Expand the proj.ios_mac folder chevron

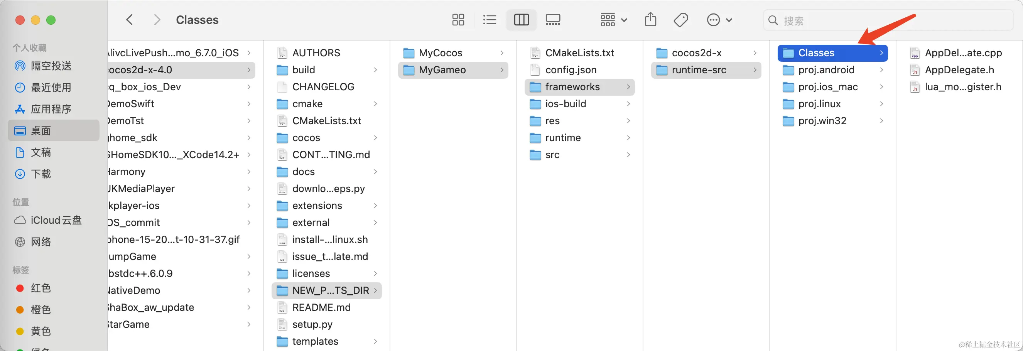pos(881,87)
